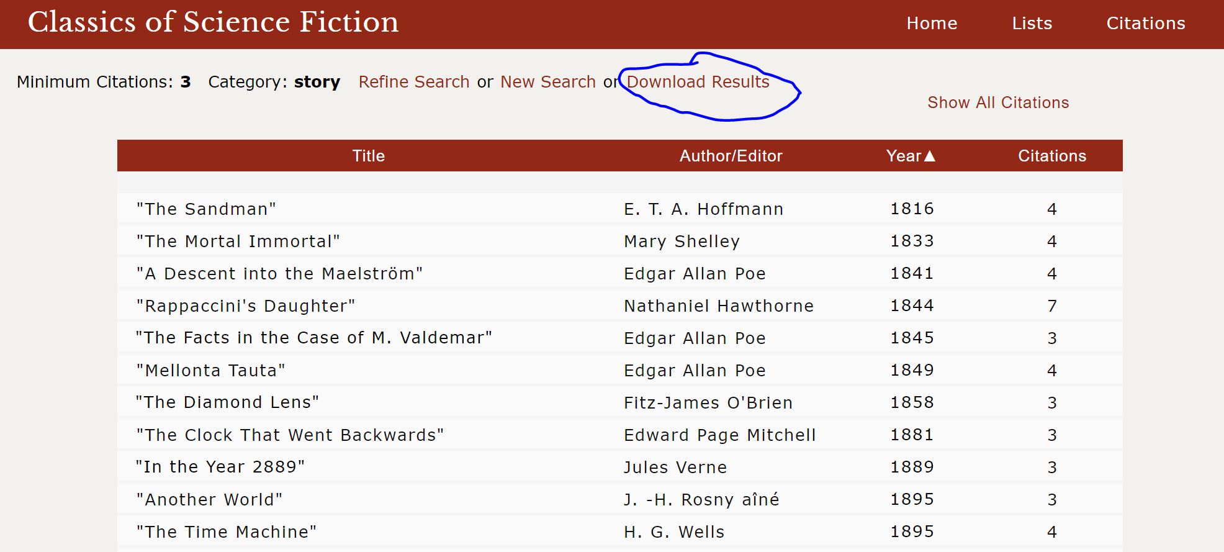Click Download Results link
This screenshot has height=552, width=1224.
[x=698, y=82]
